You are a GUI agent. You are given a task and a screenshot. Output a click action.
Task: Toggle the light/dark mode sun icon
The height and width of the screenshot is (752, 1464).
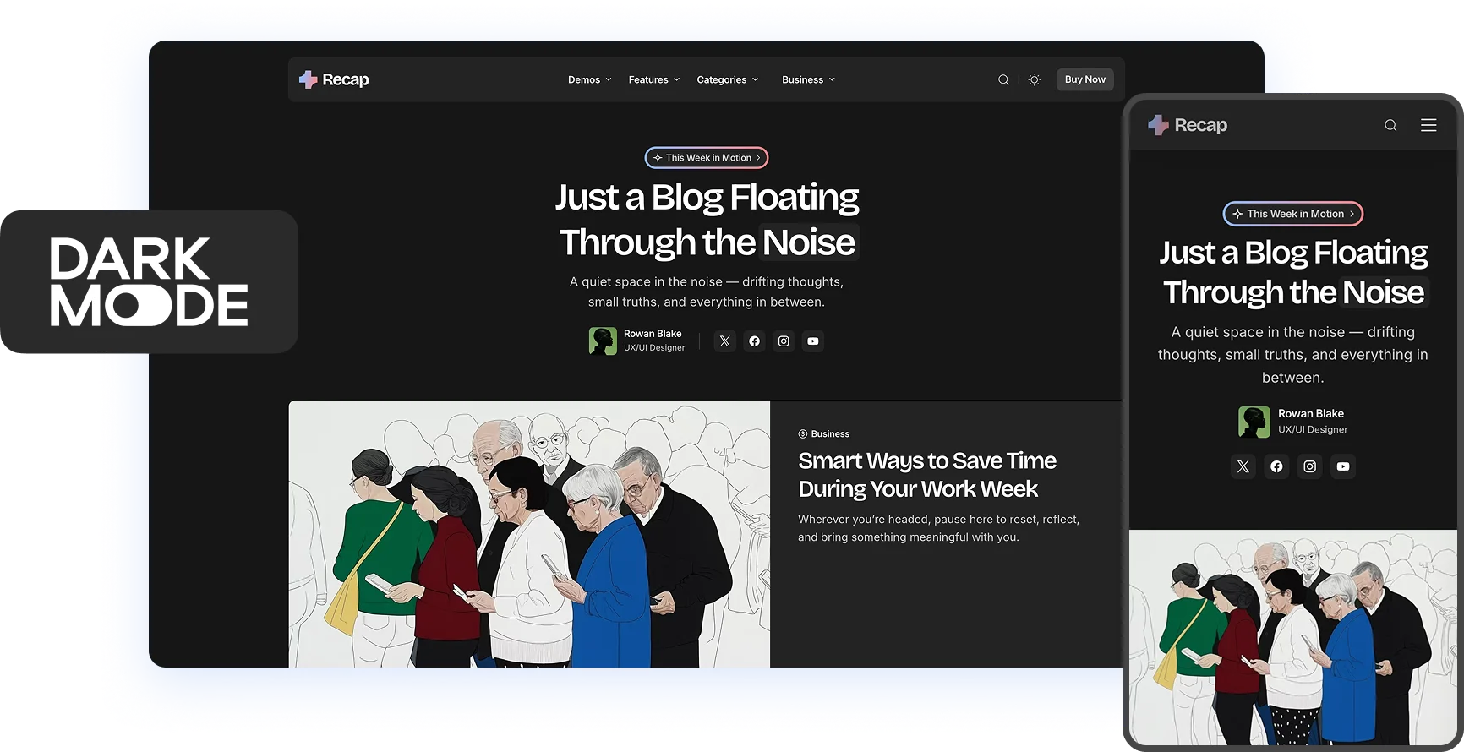click(x=1034, y=80)
